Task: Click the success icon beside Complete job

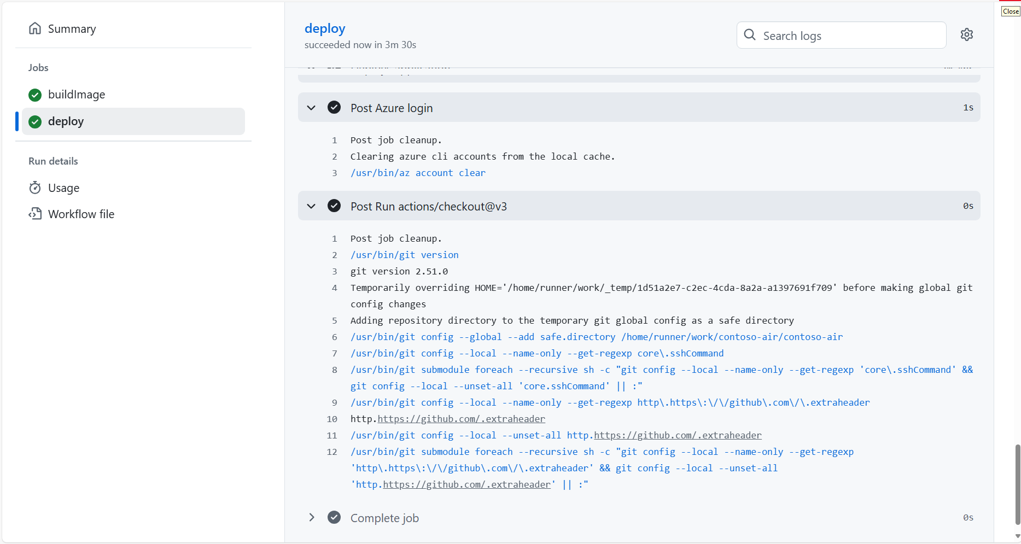Action: [x=334, y=517]
